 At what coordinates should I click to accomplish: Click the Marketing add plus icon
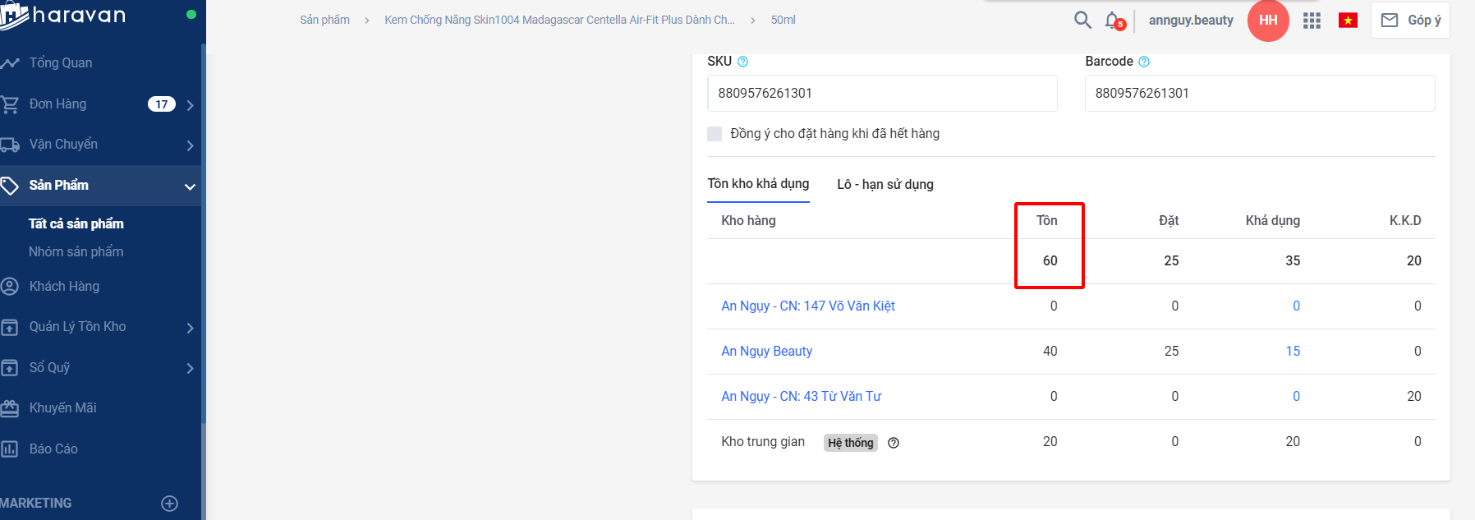170,504
